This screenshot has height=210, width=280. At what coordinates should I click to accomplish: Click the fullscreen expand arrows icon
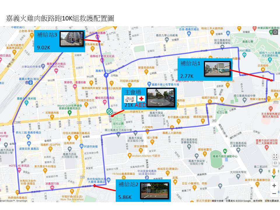pyautogui.click(x=275, y=156)
